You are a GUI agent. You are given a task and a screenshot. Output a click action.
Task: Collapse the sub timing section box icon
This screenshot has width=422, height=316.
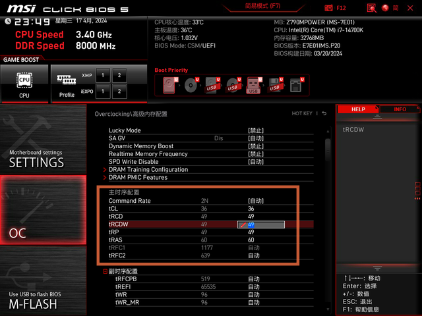coord(105,271)
